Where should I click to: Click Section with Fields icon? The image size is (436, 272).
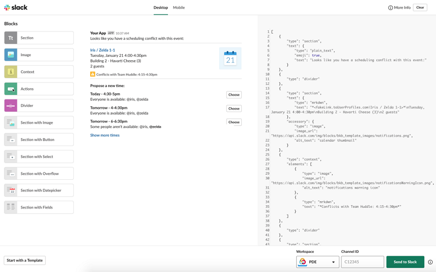[11, 207]
